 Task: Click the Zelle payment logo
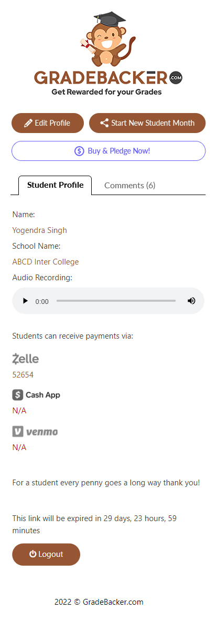pyautogui.click(x=26, y=359)
